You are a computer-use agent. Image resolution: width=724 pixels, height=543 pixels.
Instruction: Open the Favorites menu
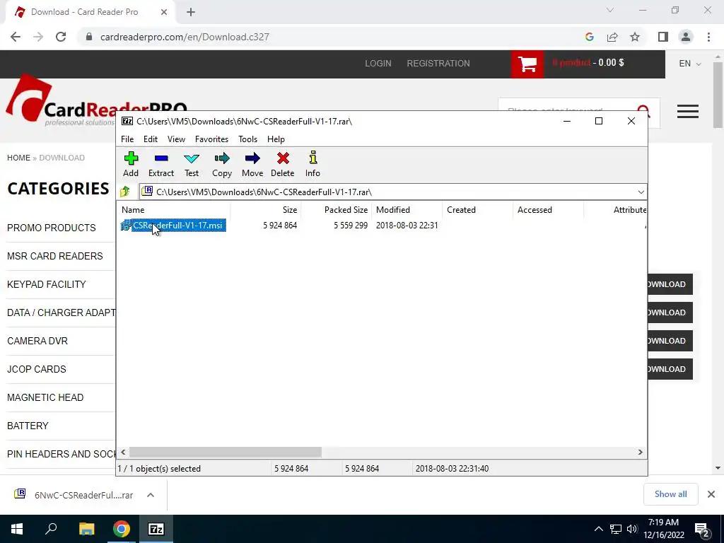(211, 139)
